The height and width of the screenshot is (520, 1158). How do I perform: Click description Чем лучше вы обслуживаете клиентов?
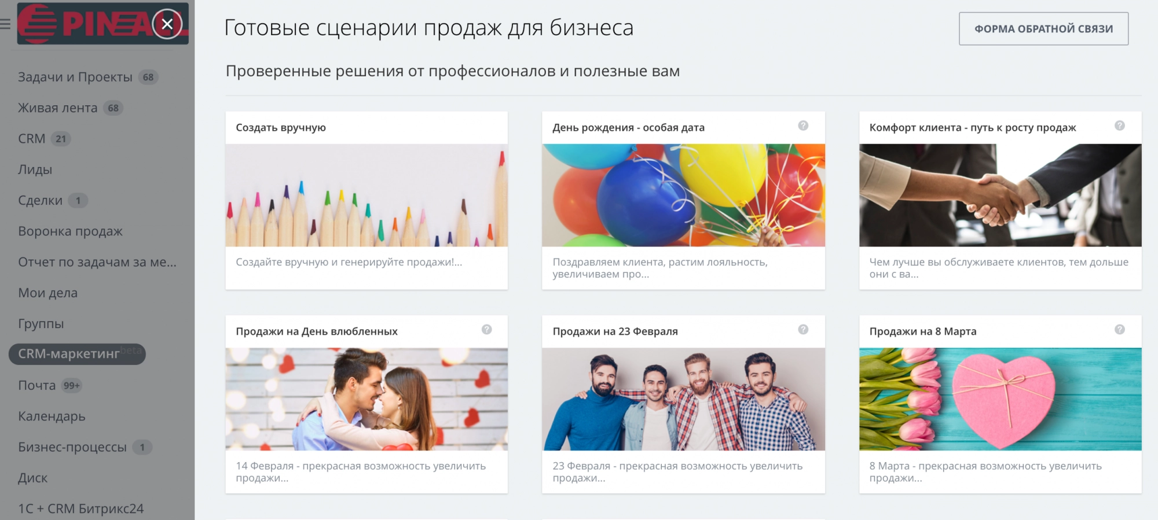999,268
